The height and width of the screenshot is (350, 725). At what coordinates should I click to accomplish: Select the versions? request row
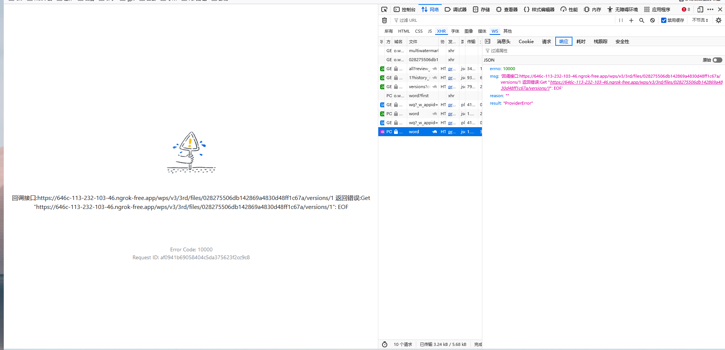pos(430,87)
